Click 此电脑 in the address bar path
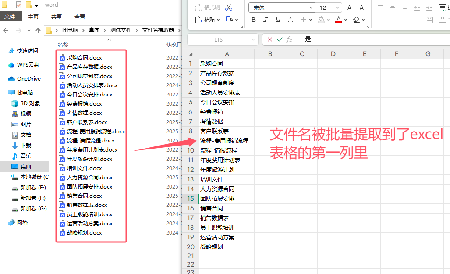Image resolution: width=450 pixels, height=274 pixels. pyautogui.click(x=70, y=30)
